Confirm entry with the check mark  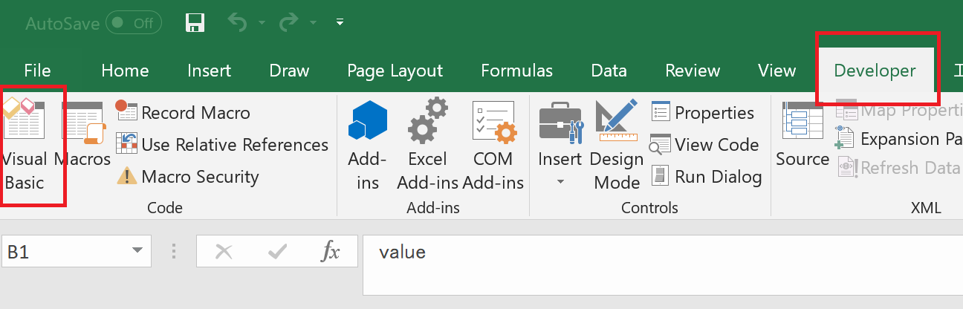pyautogui.click(x=278, y=252)
